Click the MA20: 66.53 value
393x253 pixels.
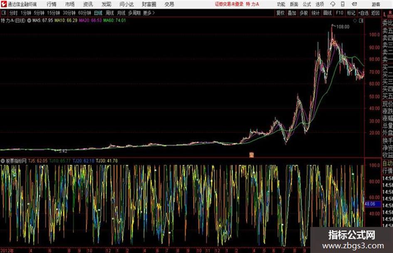pos(90,20)
